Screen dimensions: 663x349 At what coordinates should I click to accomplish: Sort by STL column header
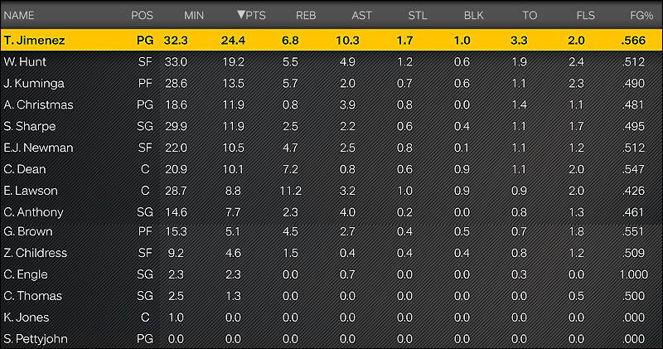click(x=418, y=16)
